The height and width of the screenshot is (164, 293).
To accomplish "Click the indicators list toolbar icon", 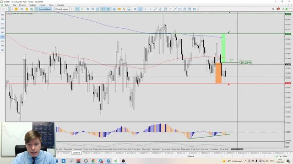I will pos(114,9).
